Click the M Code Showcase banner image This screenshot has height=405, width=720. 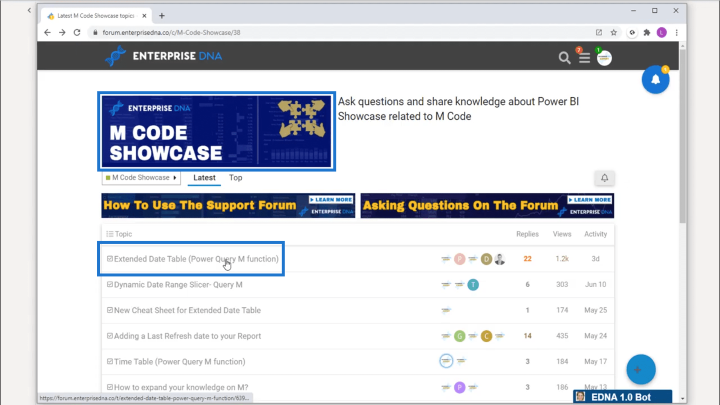(x=216, y=131)
